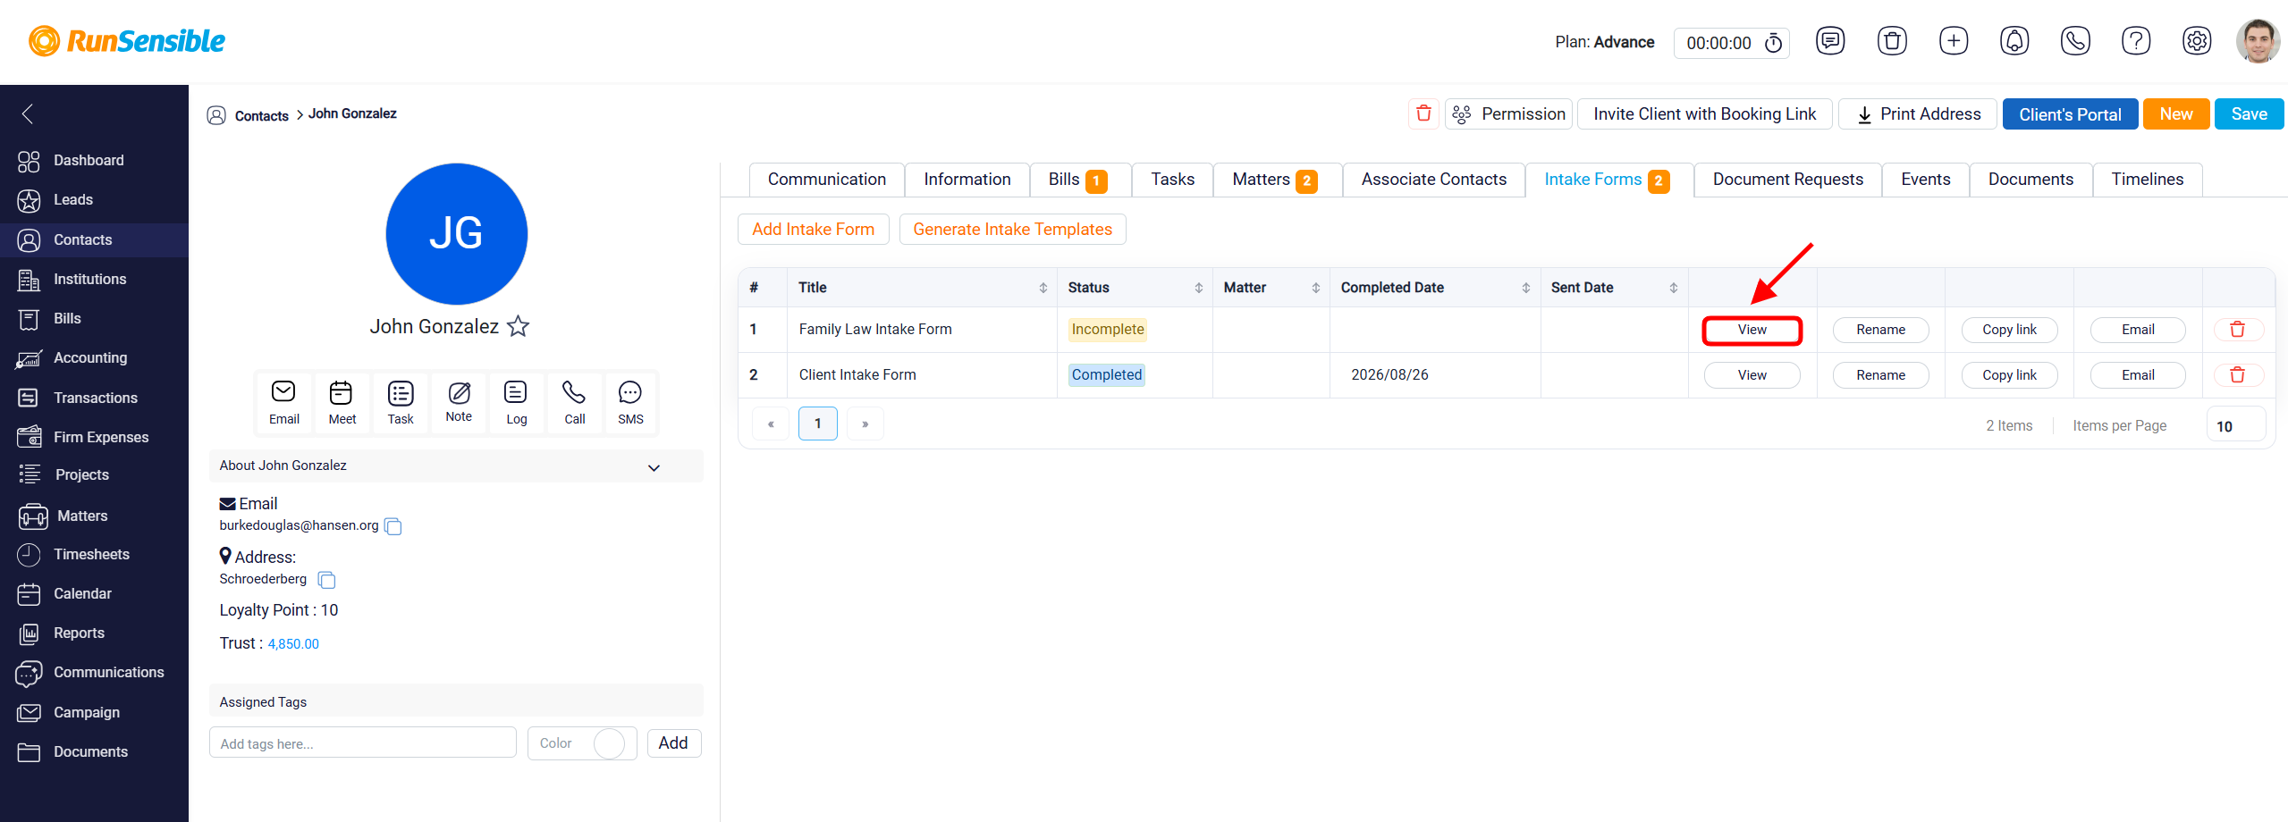This screenshot has height=822, width=2288.
Task: Open the chat messages icon in header
Action: tap(1830, 41)
